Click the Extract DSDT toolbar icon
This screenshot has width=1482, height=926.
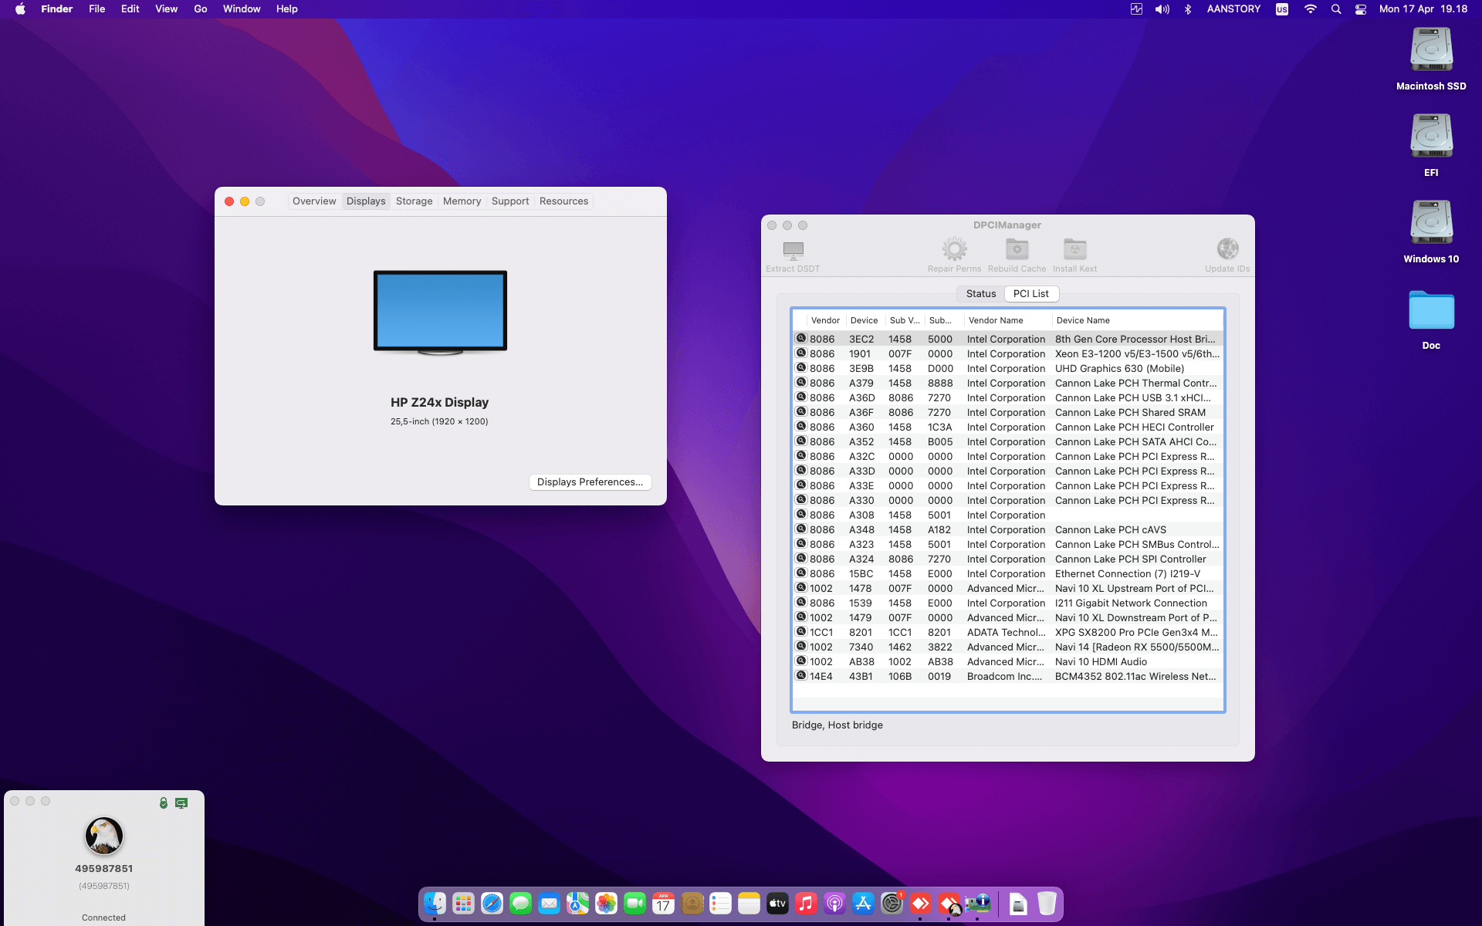point(792,251)
